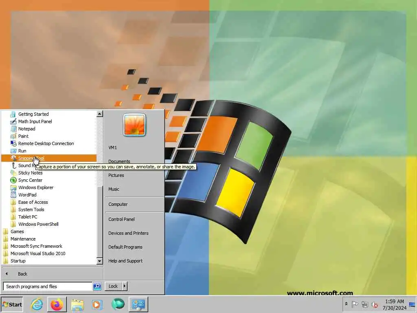Click the Start button
The image size is (417, 313).
[x=12, y=304]
